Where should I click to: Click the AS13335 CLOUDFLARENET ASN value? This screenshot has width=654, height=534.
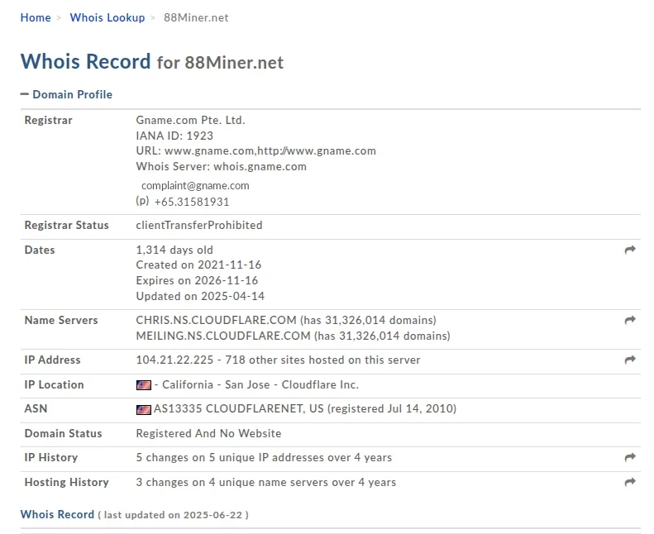(x=228, y=408)
